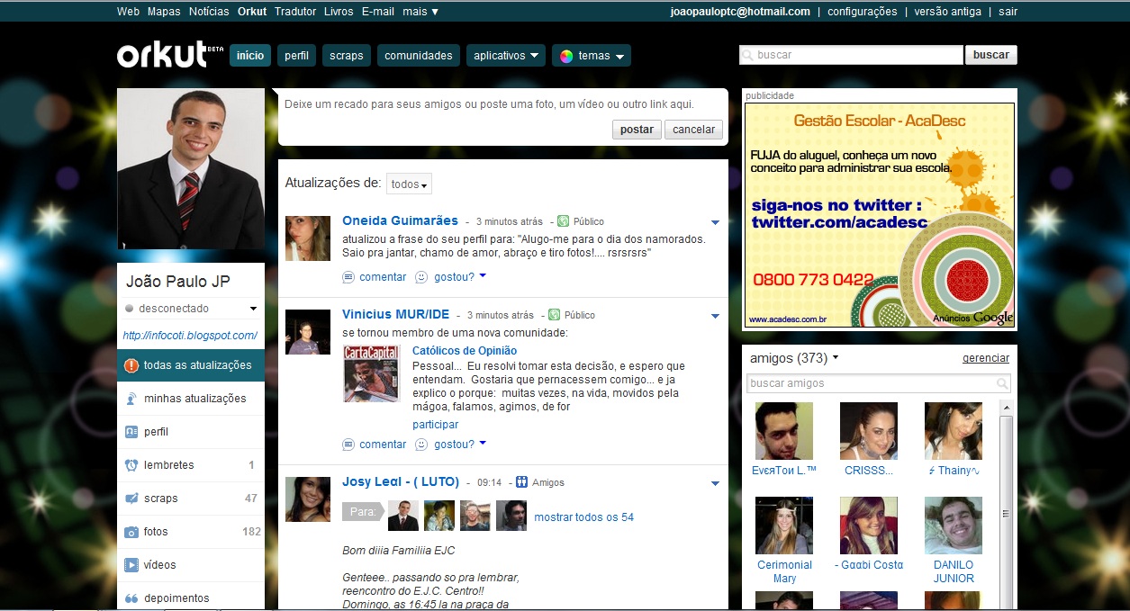
Task: Open Josy Leal avatar photo
Action: pos(308,499)
